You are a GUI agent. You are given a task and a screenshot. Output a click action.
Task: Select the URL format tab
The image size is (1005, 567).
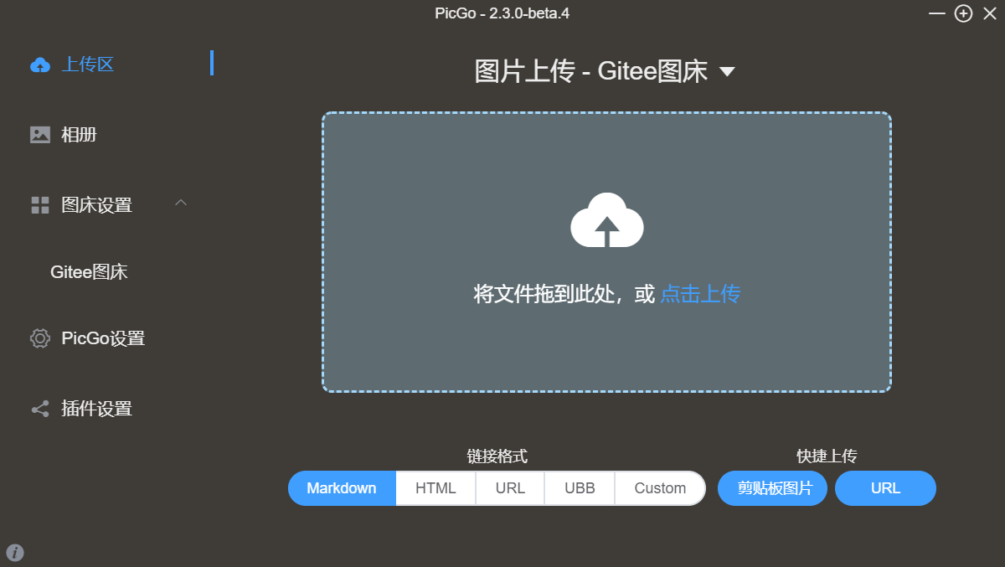tap(509, 488)
